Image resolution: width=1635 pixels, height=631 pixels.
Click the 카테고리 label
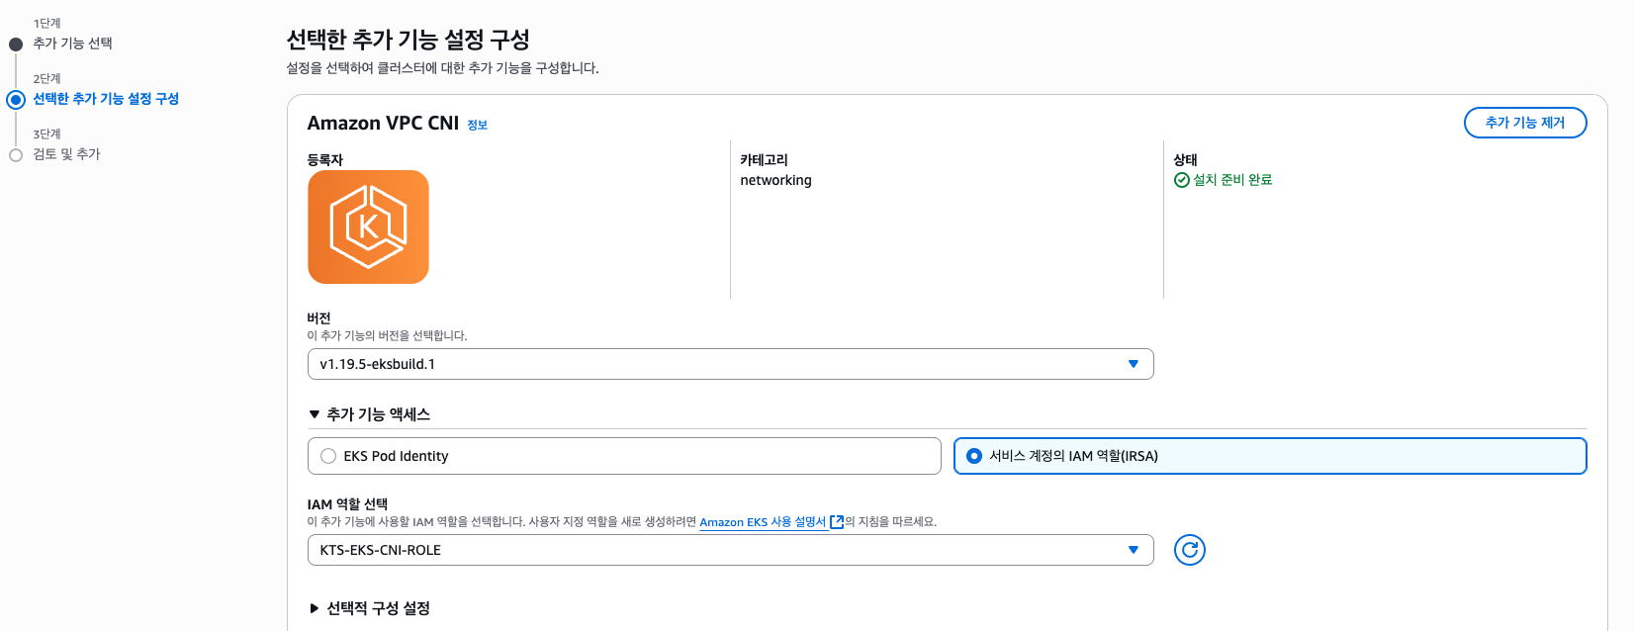[x=764, y=159]
